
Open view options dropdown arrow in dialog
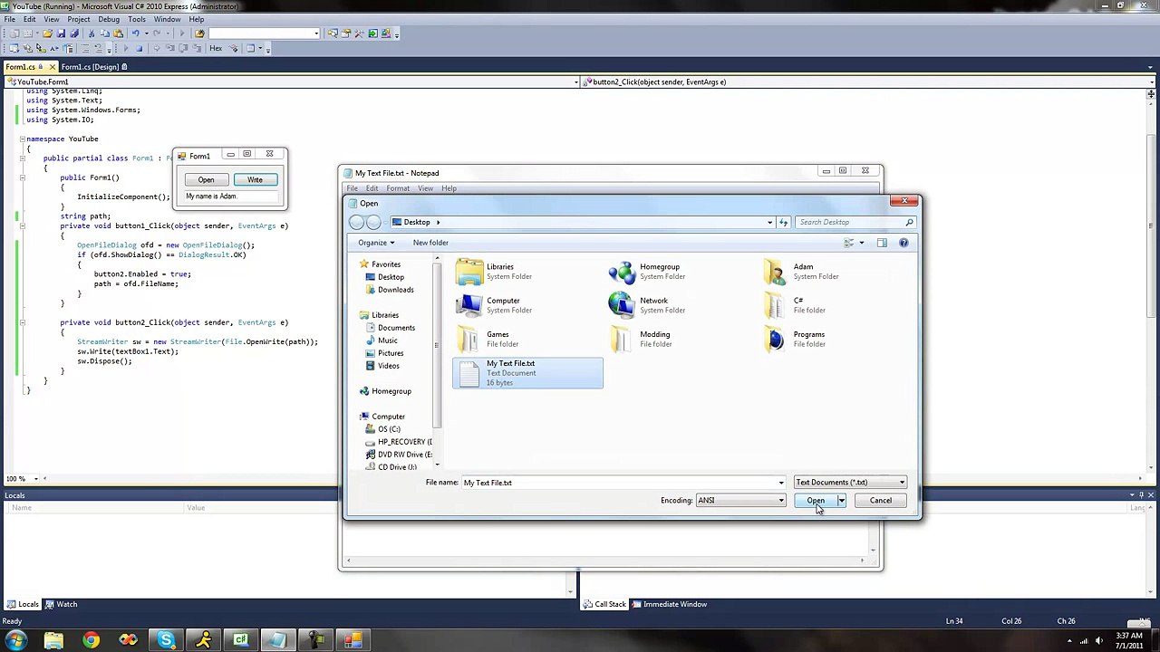click(861, 243)
